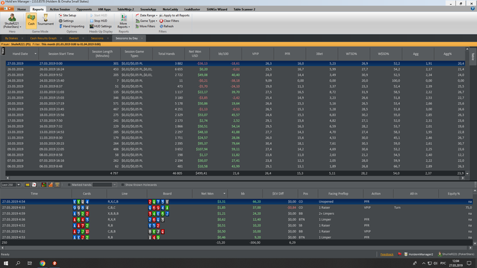
Task: Click the orange bar chart icon
Action: coord(50,184)
